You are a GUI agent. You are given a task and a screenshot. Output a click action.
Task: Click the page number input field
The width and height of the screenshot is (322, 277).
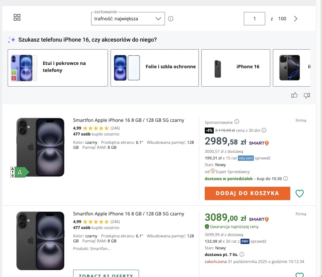coord(255,19)
